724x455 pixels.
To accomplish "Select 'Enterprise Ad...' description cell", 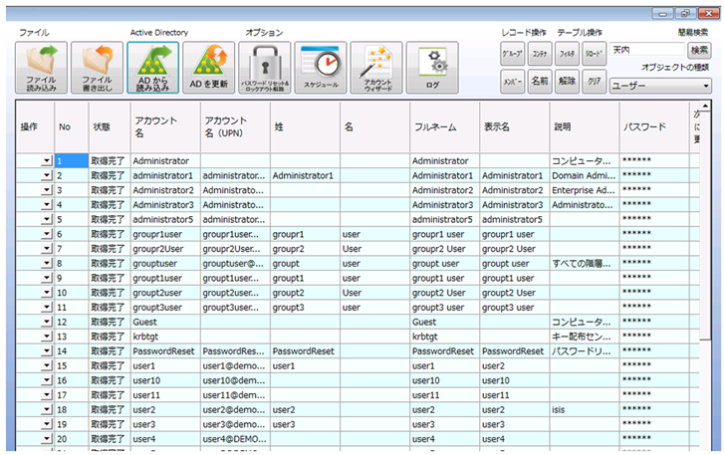I will click(585, 190).
